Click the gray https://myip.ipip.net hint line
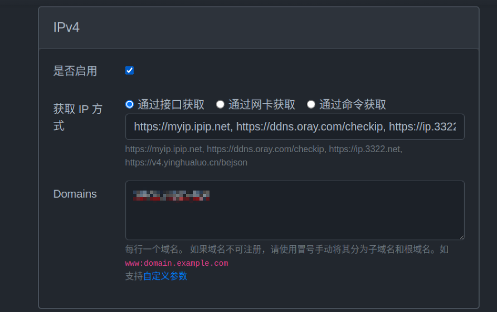The height and width of the screenshot is (312, 497). 264,149
